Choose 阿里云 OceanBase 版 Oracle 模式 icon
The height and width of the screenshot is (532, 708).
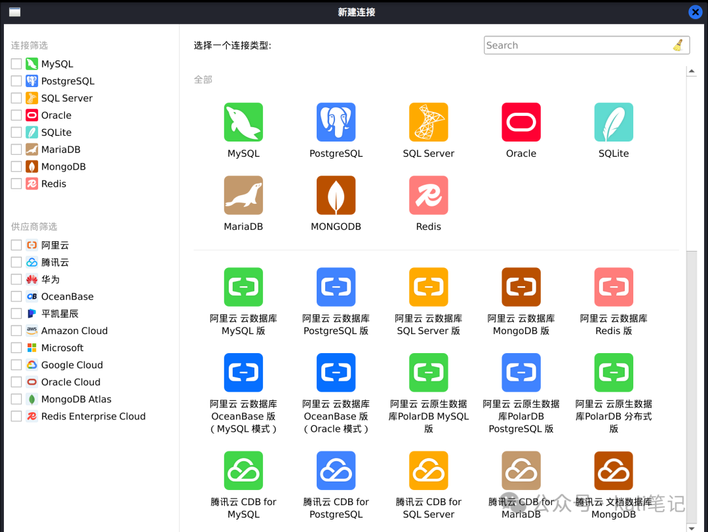coord(336,373)
